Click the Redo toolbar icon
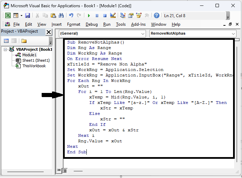This screenshot has height=178, width=242. (x=79, y=15)
